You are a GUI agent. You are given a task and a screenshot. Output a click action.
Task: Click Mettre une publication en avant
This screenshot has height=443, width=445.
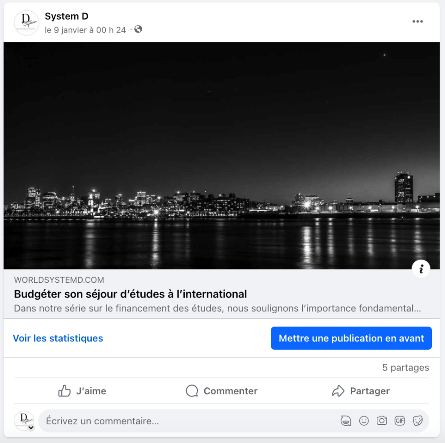pyautogui.click(x=351, y=338)
